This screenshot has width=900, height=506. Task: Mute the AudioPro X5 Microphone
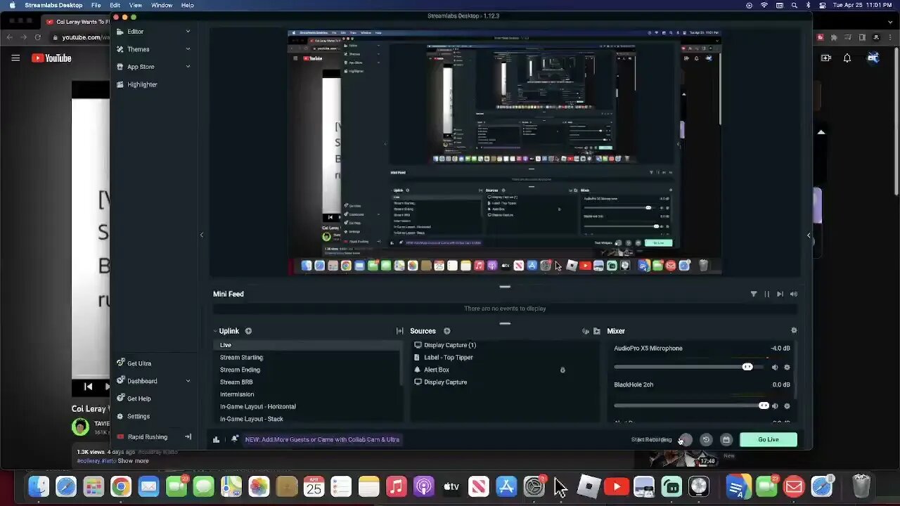[x=775, y=367]
